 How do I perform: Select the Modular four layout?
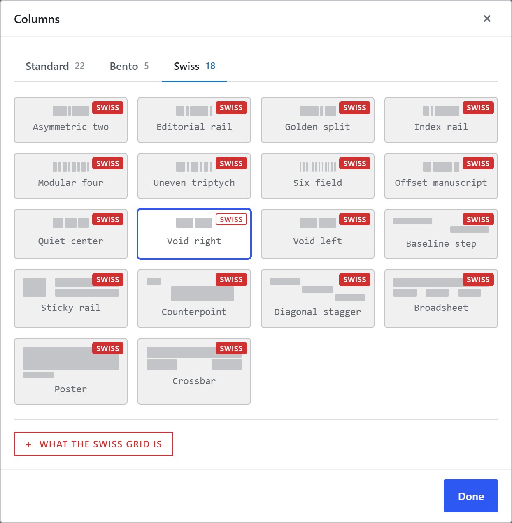71,176
